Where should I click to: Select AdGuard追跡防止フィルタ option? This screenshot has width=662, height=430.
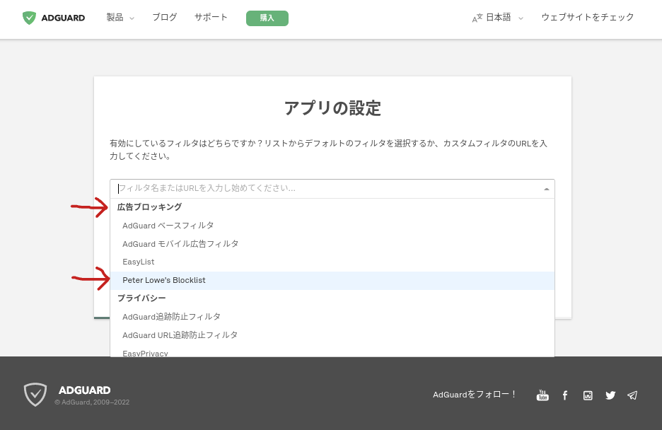[x=332, y=316]
